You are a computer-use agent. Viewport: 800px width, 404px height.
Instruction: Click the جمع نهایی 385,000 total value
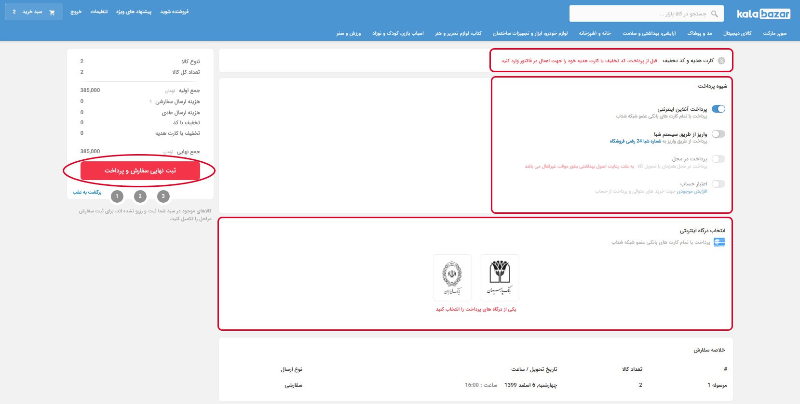(x=90, y=151)
